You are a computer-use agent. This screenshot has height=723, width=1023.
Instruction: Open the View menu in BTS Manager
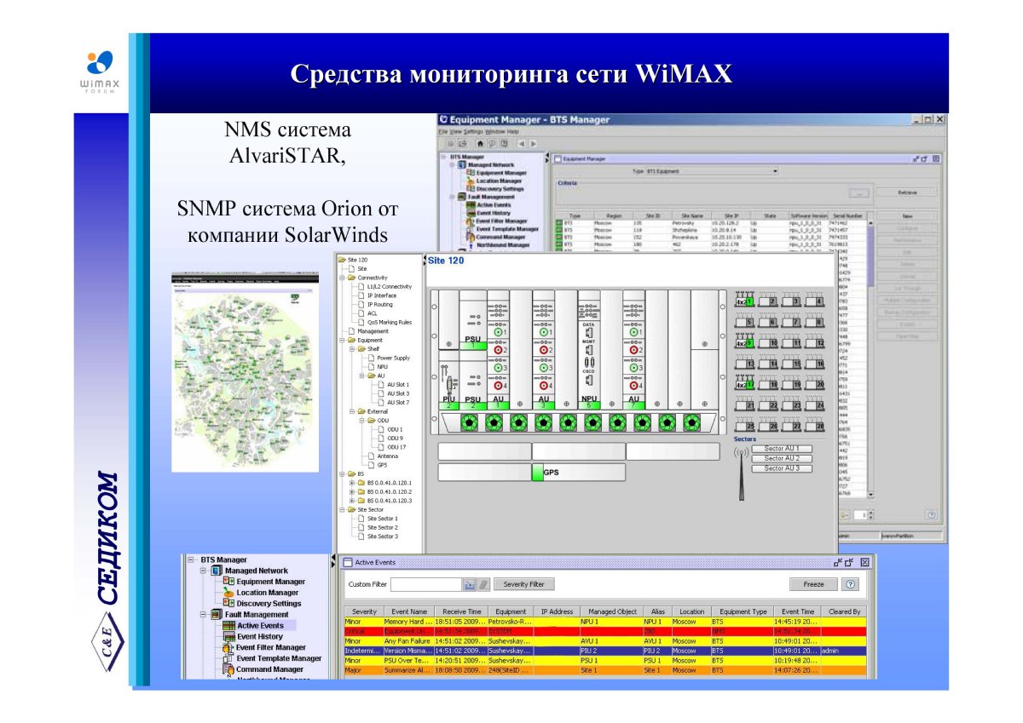pyautogui.click(x=454, y=132)
